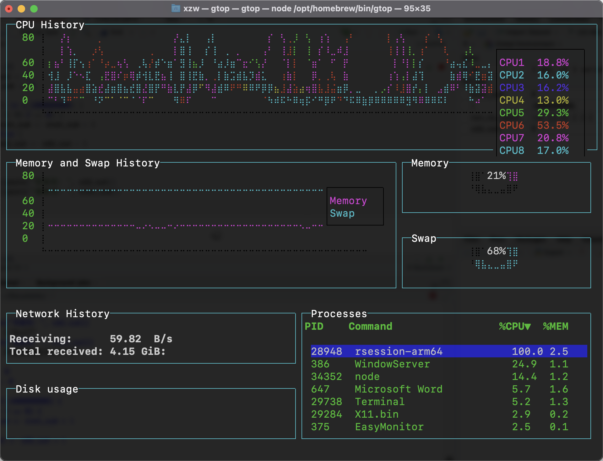Click the Swap legend label in history panel
Image resolution: width=603 pixels, height=461 pixels.
coord(342,213)
